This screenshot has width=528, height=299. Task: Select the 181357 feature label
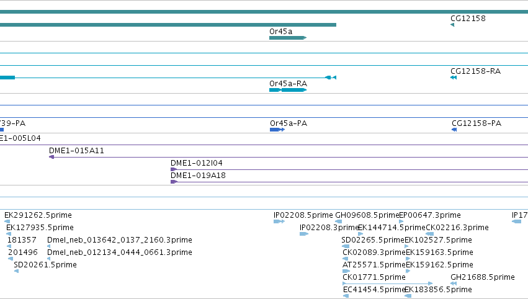[22, 240]
